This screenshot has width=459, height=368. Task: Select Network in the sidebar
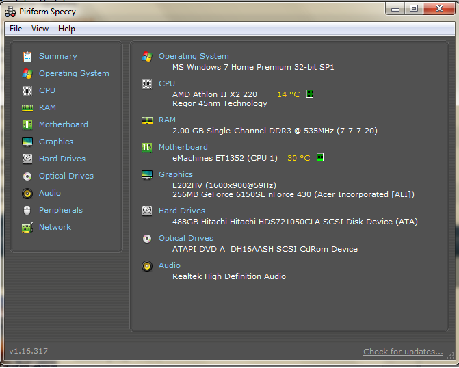click(55, 227)
